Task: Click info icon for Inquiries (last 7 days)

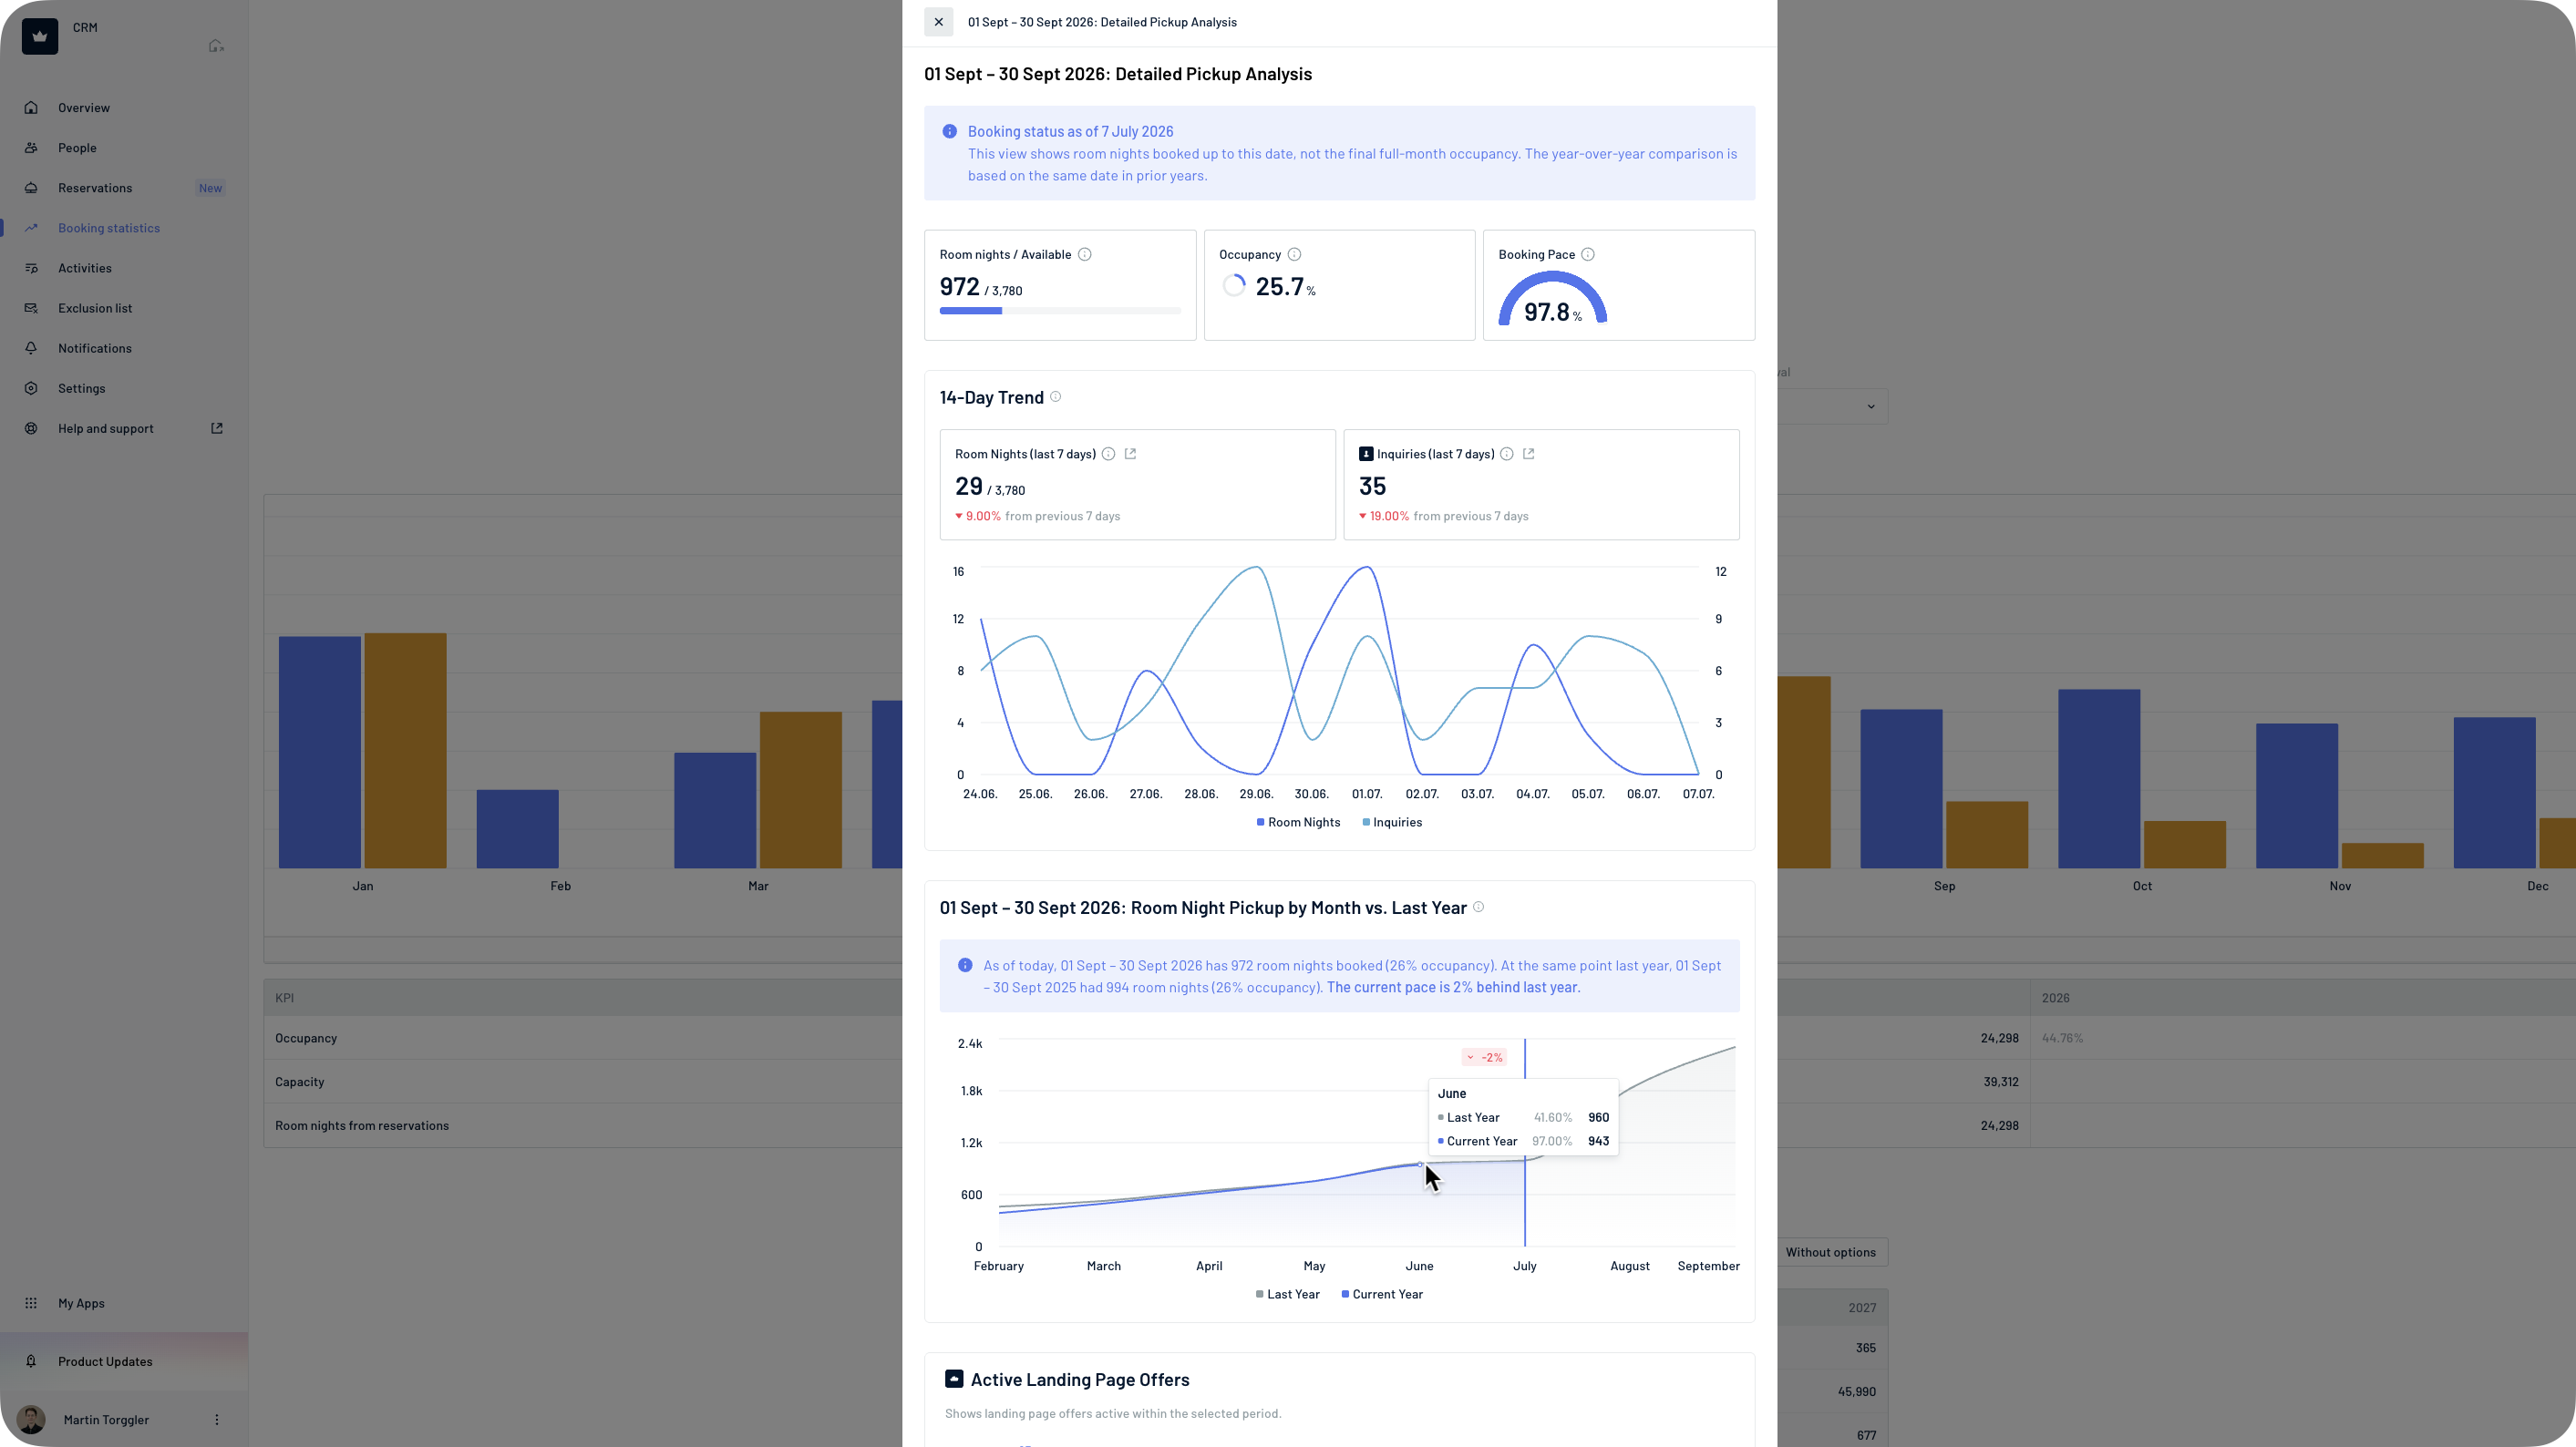Action: click(x=1506, y=454)
